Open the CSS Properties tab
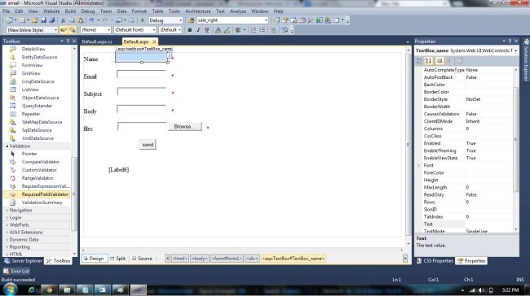Screen dimensions: 530x296 point(435,261)
